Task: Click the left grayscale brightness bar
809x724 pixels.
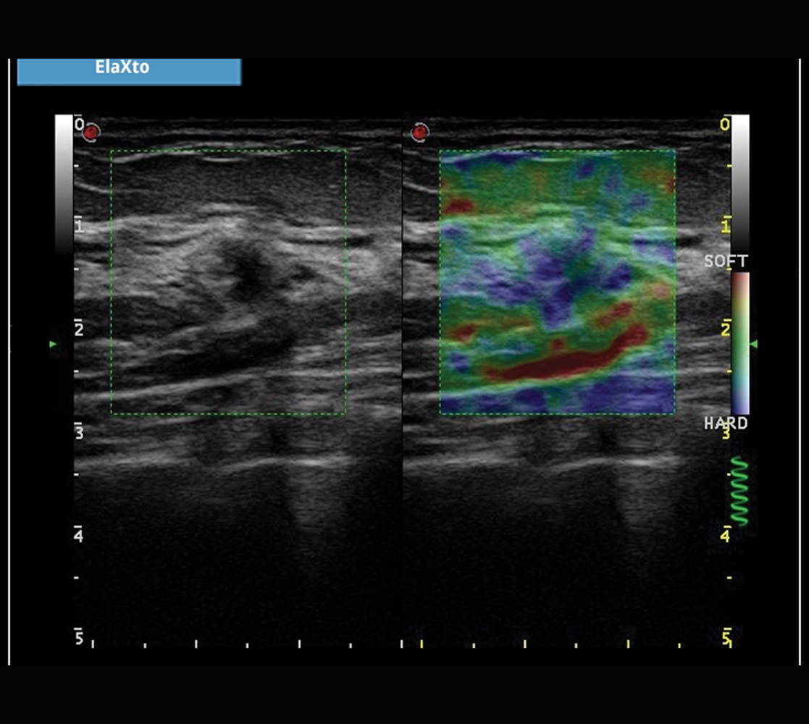Action: tap(64, 184)
